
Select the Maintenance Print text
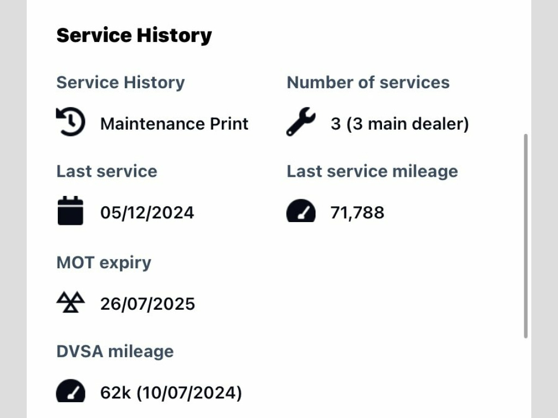coord(174,124)
